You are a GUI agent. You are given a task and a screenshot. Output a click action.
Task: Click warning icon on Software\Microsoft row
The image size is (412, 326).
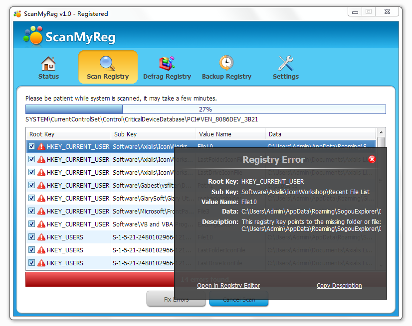41,211
